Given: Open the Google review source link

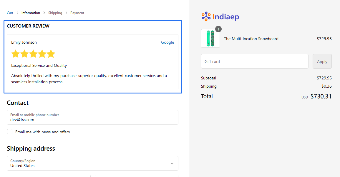Looking at the screenshot, I should click(x=167, y=42).
